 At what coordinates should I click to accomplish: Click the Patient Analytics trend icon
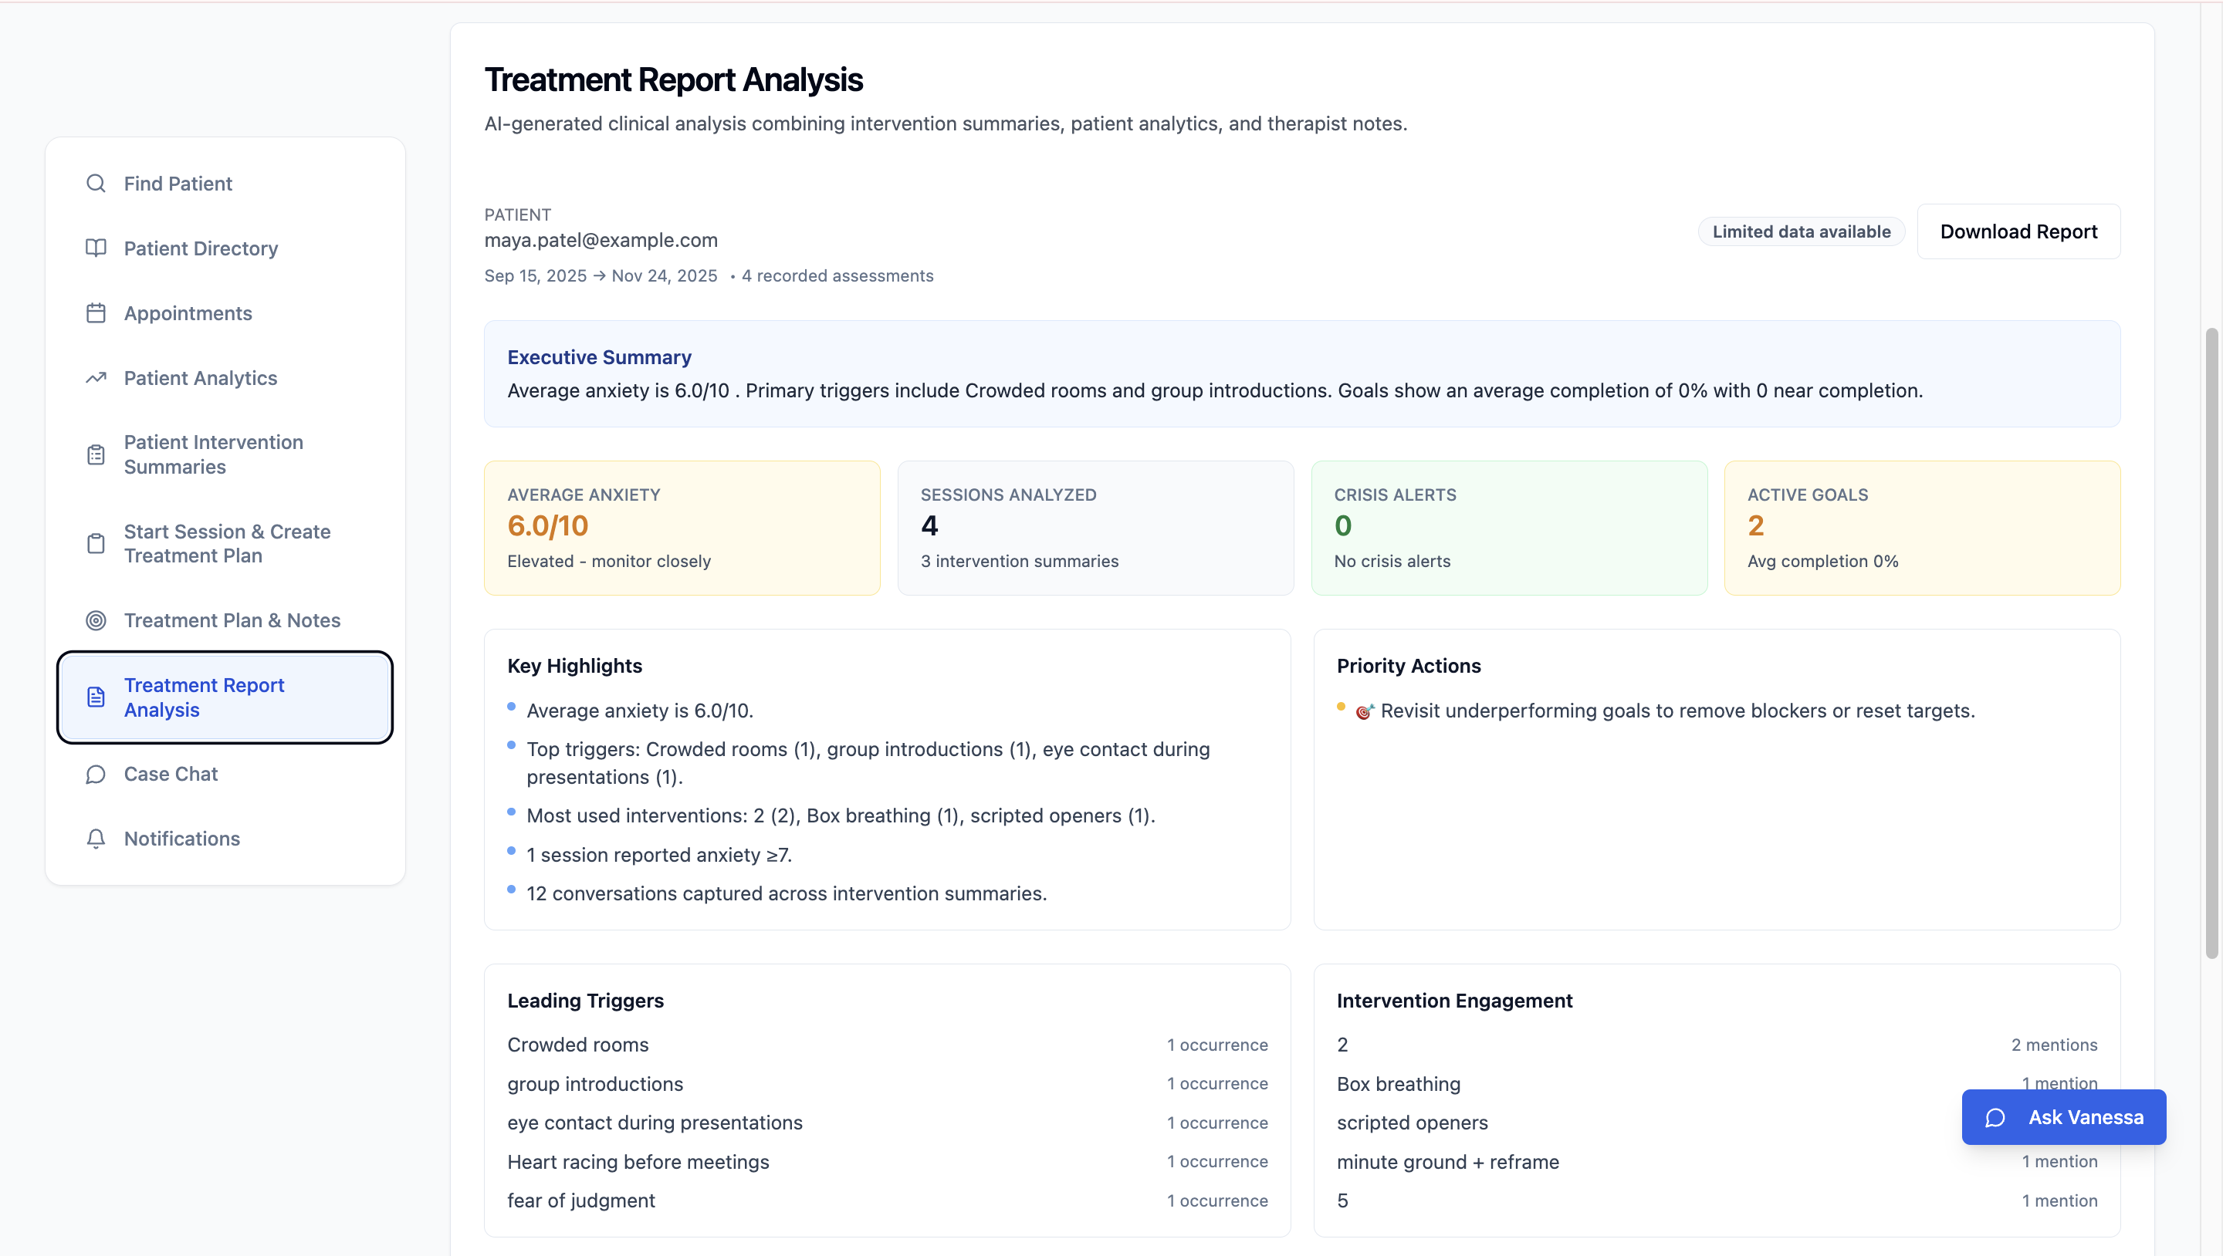tap(96, 378)
